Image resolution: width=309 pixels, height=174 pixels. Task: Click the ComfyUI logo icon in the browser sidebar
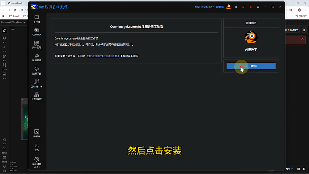click(x=5, y=30)
